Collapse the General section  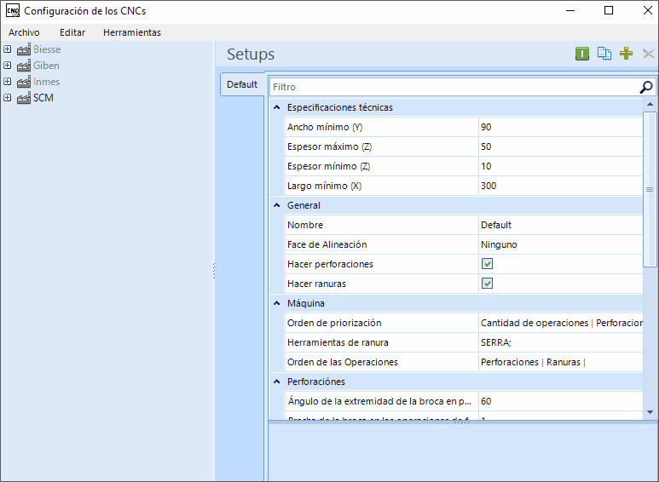pyautogui.click(x=276, y=205)
